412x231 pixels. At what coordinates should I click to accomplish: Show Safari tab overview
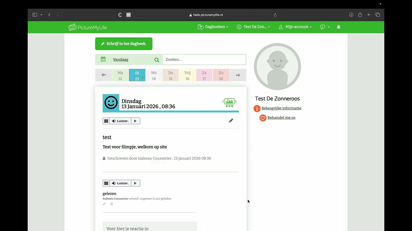coord(378,15)
